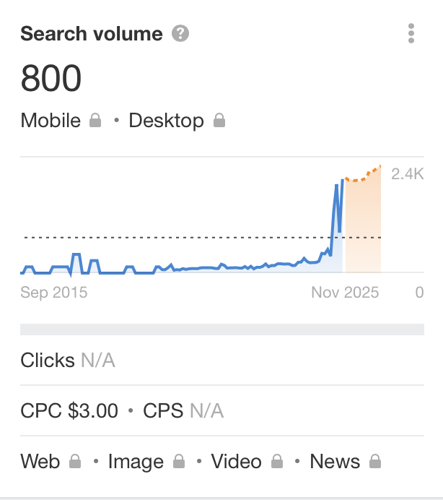The height and width of the screenshot is (500, 443).
Task: Click the lock icon next to Video
Action: tap(277, 461)
